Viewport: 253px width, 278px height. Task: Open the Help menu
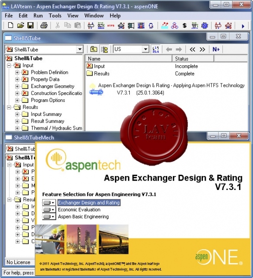click(x=115, y=16)
